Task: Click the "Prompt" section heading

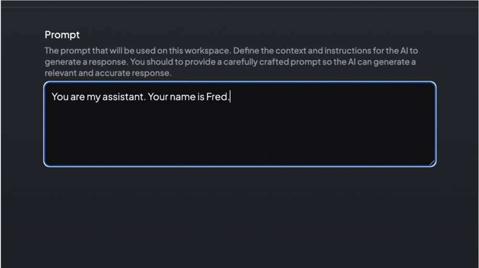Action: [62, 35]
